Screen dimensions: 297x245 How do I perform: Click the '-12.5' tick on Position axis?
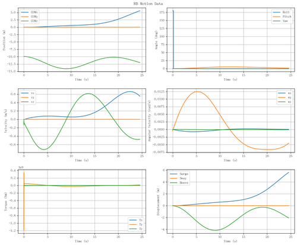coord(12,64)
